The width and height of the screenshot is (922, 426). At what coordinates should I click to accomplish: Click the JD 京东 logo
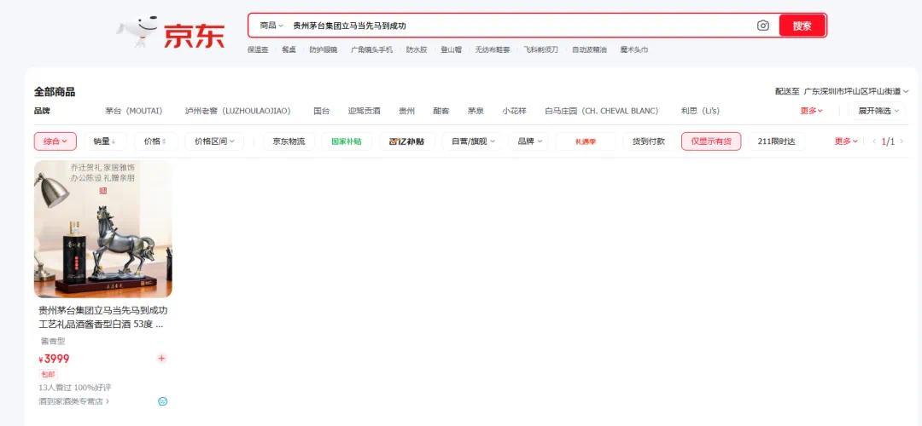tap(171, 32)
